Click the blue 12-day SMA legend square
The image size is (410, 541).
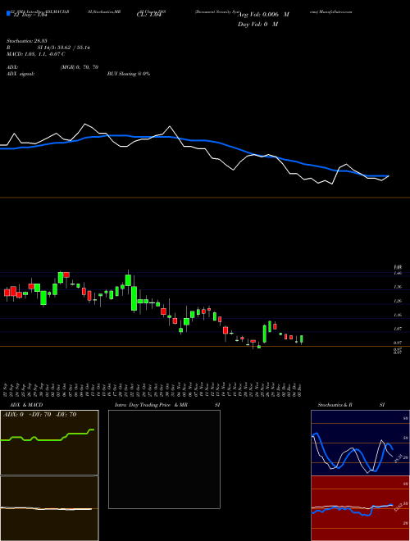tap(8, 14)
